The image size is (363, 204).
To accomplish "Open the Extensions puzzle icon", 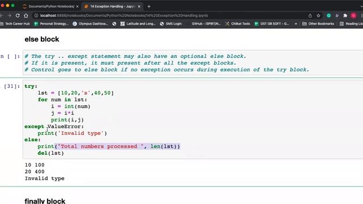I will pyautogui.click(x=345, y=15).
